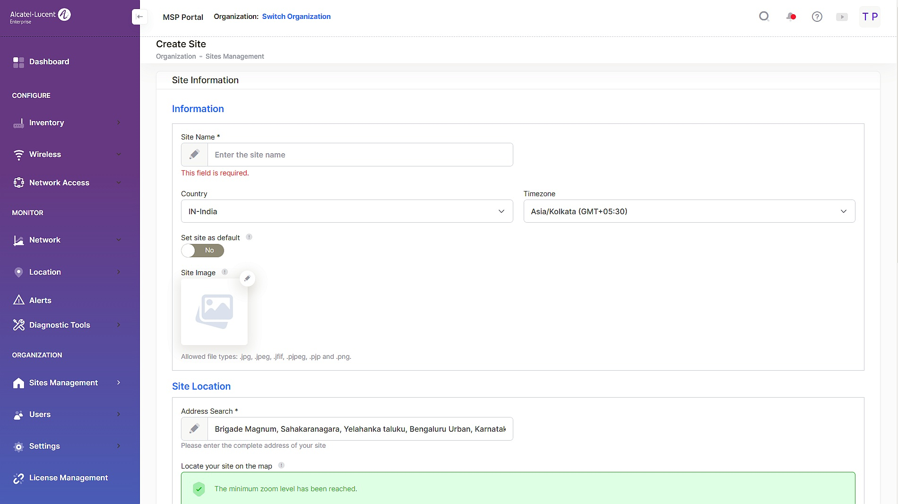Click the site image edit pencil icon
The height and width of the screenshot is (504, 898).
247,278
